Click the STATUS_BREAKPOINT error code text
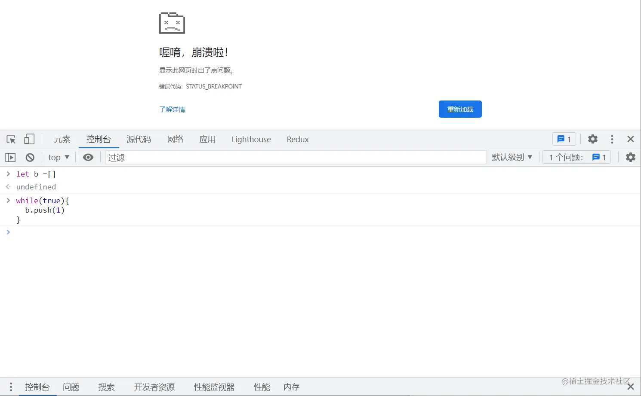The image size is (641, 396). 214,86
